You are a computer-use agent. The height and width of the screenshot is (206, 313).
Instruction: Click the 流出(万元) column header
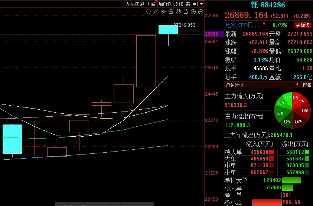point(295,144)
